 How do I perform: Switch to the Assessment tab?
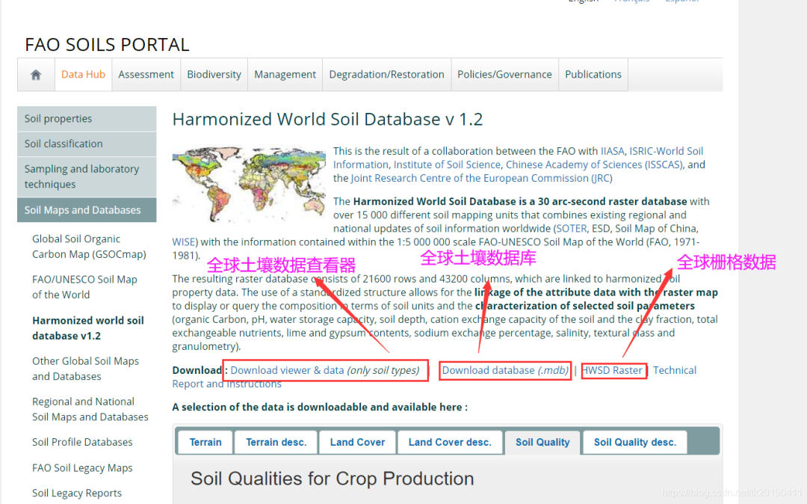(146, 74)
